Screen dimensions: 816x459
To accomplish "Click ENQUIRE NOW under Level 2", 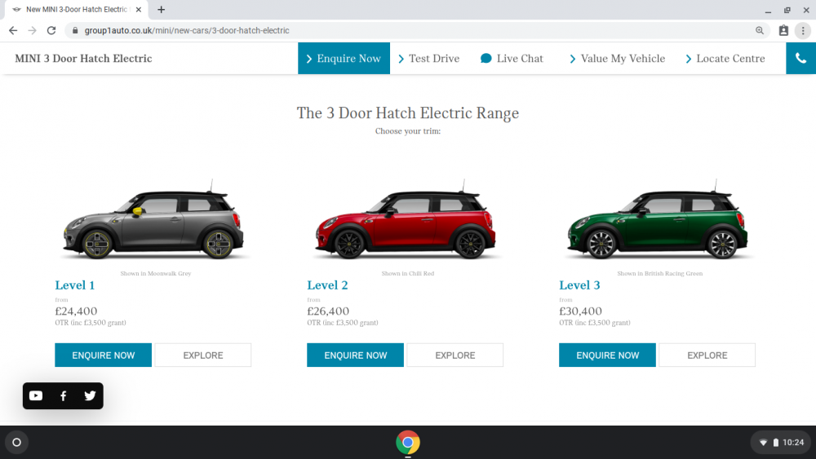I will (x=356, y=355).
